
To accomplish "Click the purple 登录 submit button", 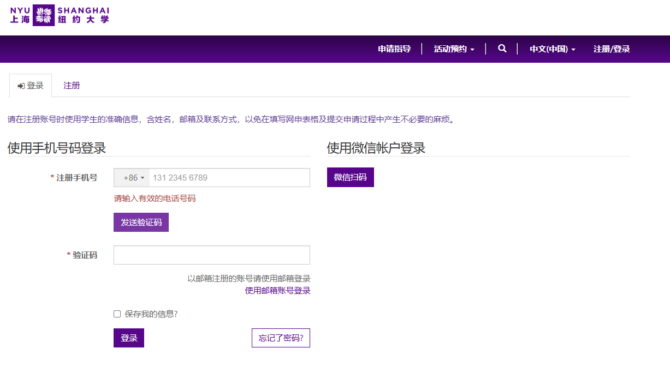I will coord(129,338).
